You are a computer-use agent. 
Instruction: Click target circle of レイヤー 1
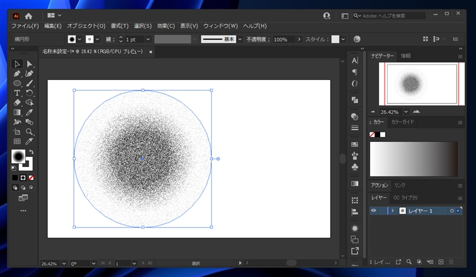click(x=452, y=211)
